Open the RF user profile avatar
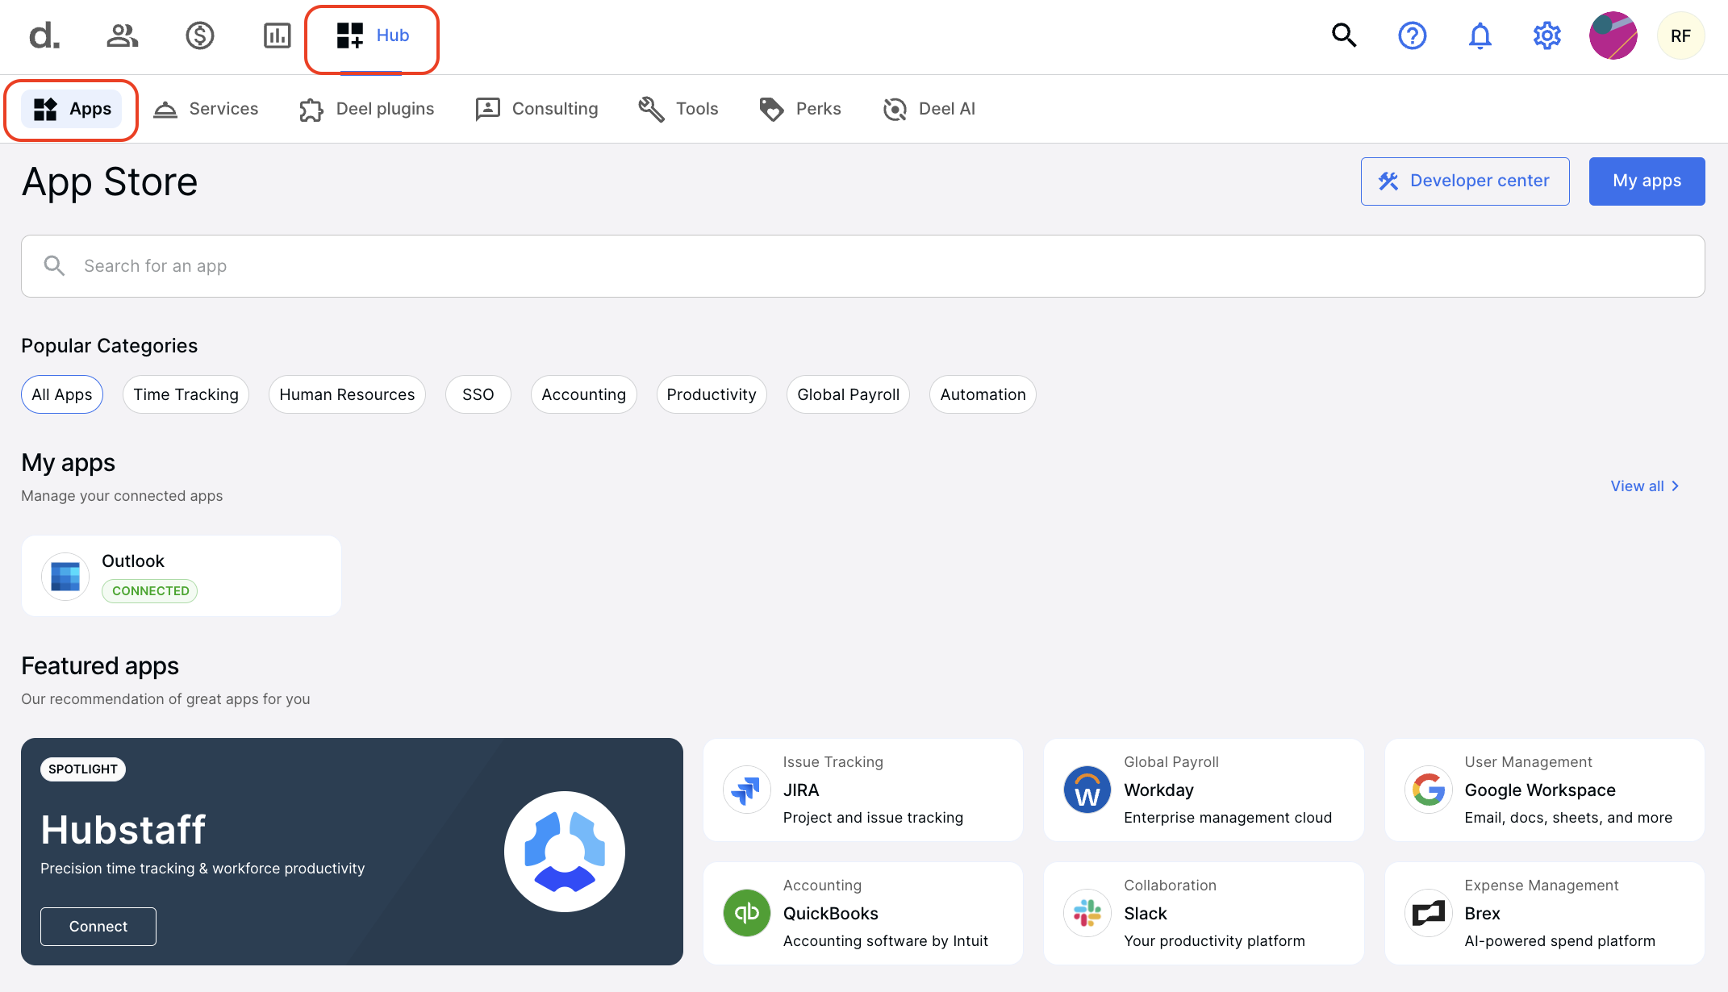The height and width of the screenshot is (992, 1728). point(1680,35)
